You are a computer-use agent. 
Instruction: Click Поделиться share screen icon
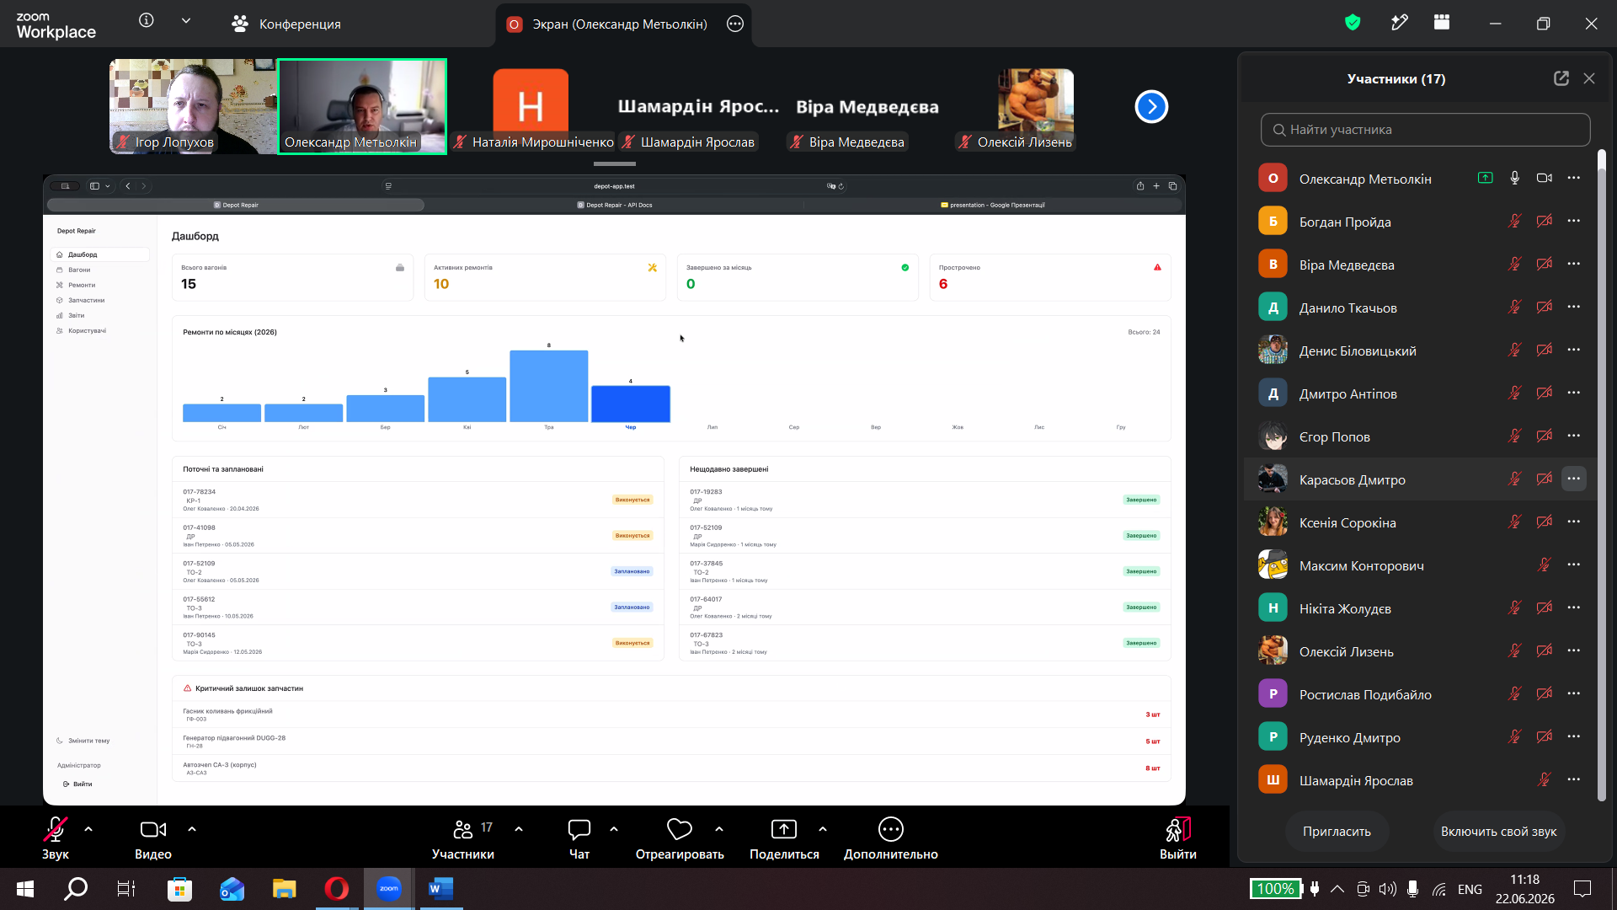784,830
